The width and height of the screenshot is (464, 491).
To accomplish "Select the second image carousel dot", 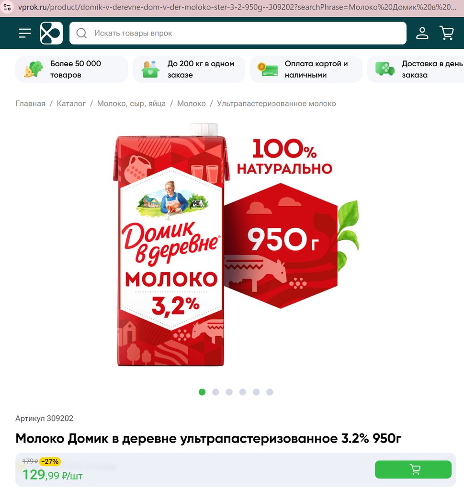I will click(x=216, y=392).
